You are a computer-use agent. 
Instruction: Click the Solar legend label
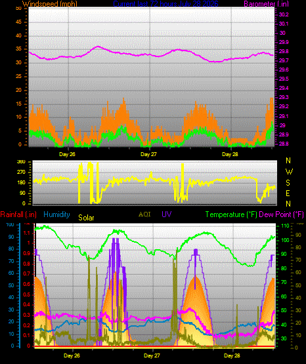pyautogui.click(x=86, y=218)
